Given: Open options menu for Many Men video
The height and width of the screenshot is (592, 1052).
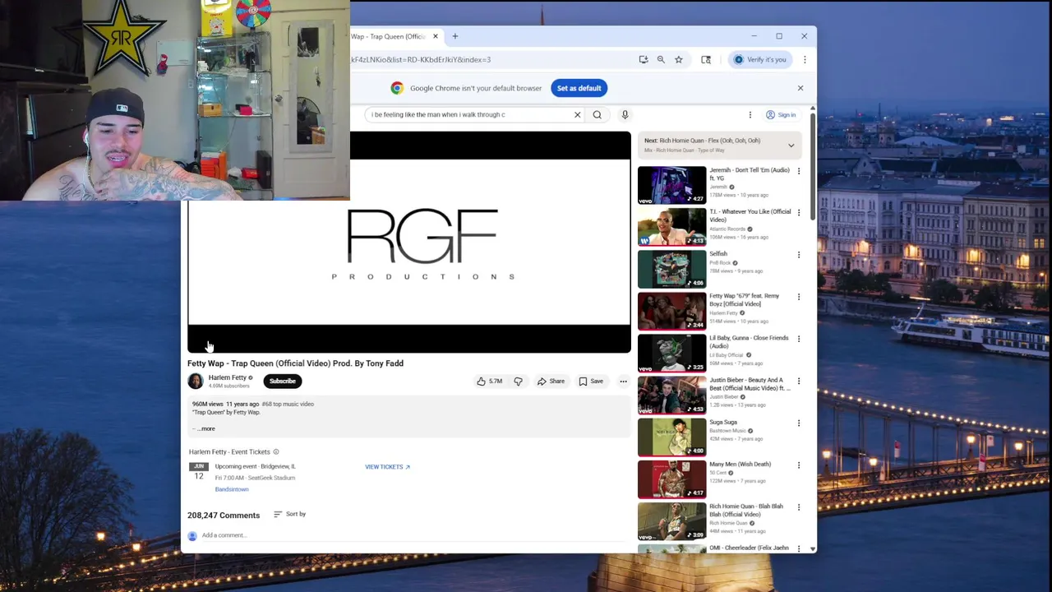Looking at the screenshot, I should (798, 465).
